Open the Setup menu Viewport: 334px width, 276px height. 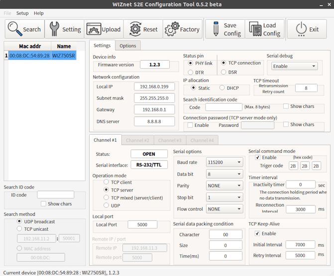pyautogui.click(x=22, y=13)
